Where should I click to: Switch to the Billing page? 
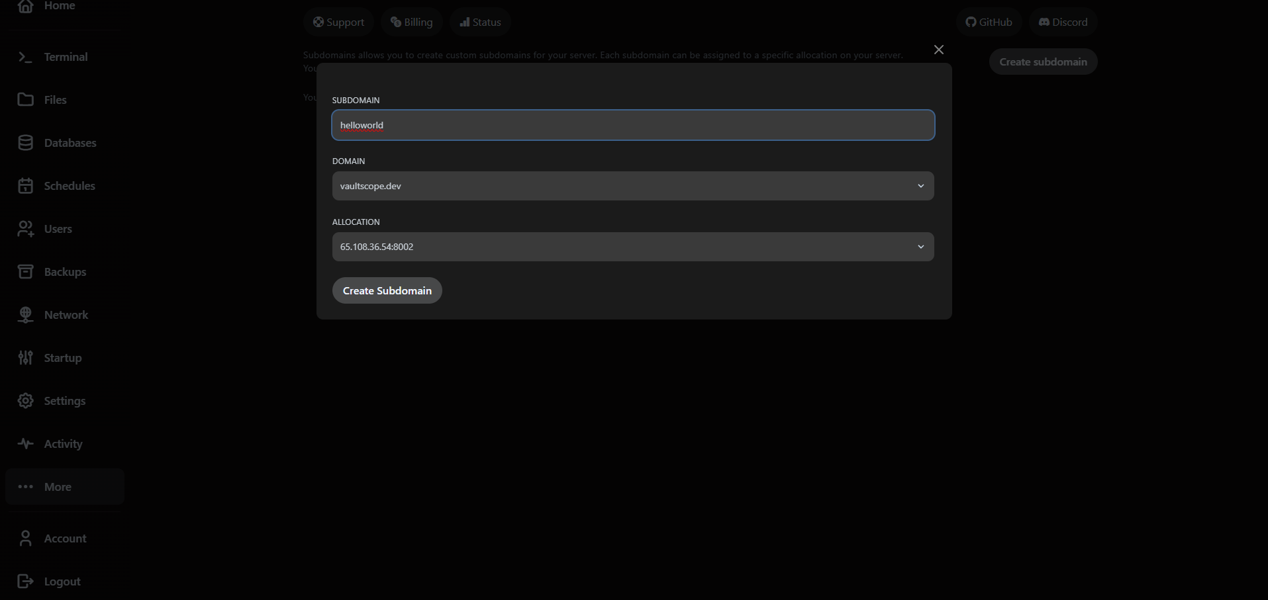pos(411,21)
